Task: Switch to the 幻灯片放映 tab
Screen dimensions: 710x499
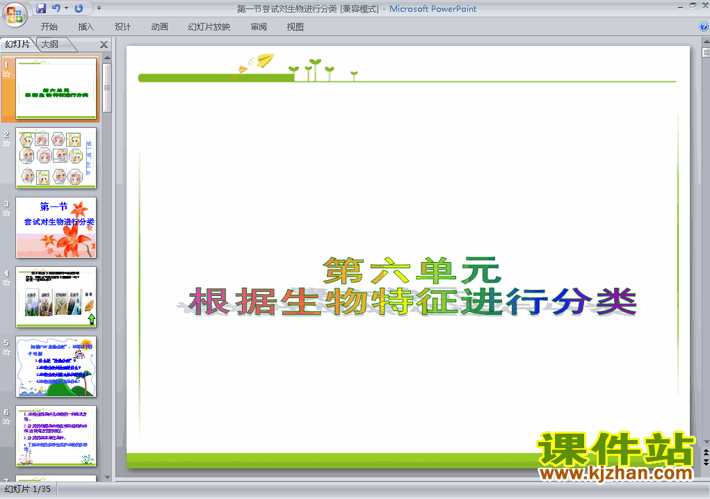Action: 209,27
